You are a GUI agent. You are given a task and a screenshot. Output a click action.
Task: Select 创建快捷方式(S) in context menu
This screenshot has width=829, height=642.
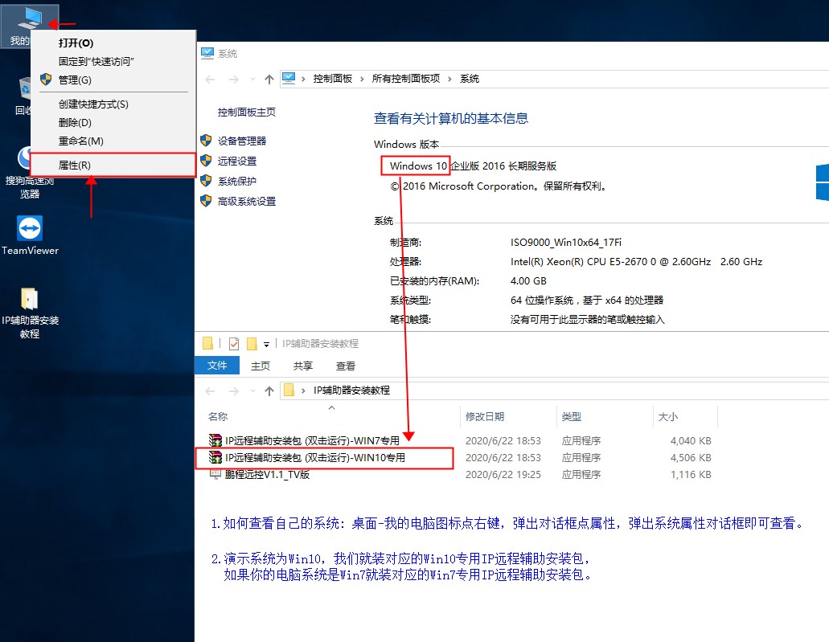point(113,104)
